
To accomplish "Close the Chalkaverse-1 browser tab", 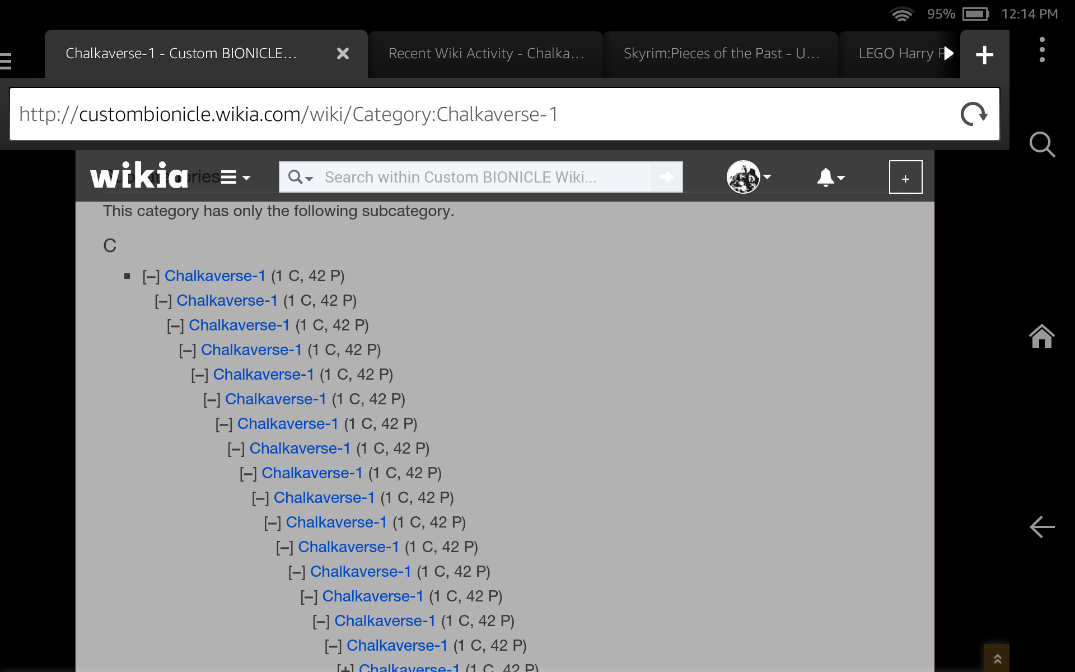I will point(343,54).
